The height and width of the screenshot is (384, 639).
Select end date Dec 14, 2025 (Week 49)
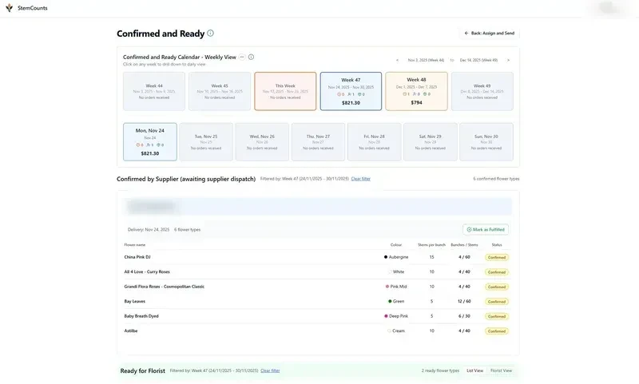click(478, 60)
